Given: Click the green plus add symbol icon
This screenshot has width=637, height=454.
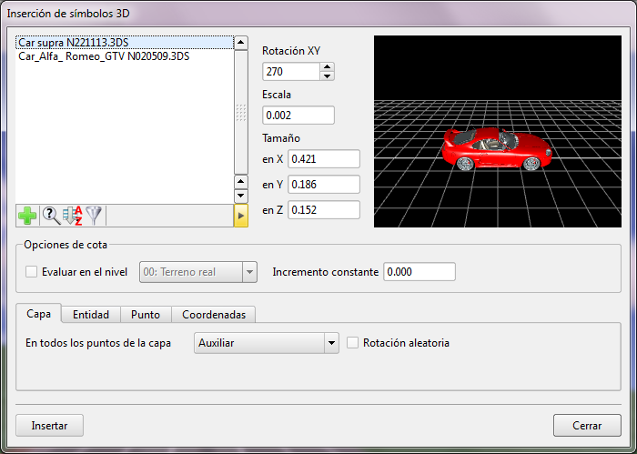Looking at the screenshot, I should coord(27,216).
